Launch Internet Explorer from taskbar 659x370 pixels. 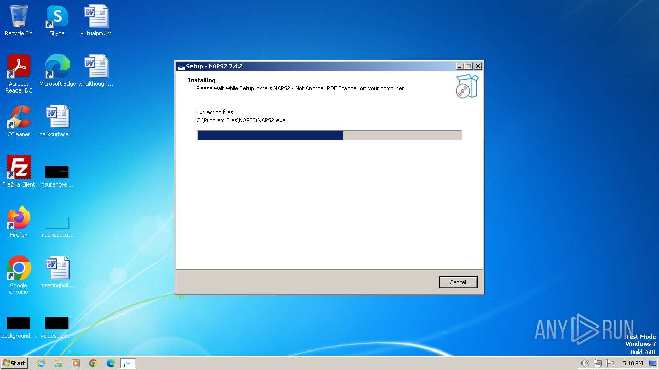point(41,363)
